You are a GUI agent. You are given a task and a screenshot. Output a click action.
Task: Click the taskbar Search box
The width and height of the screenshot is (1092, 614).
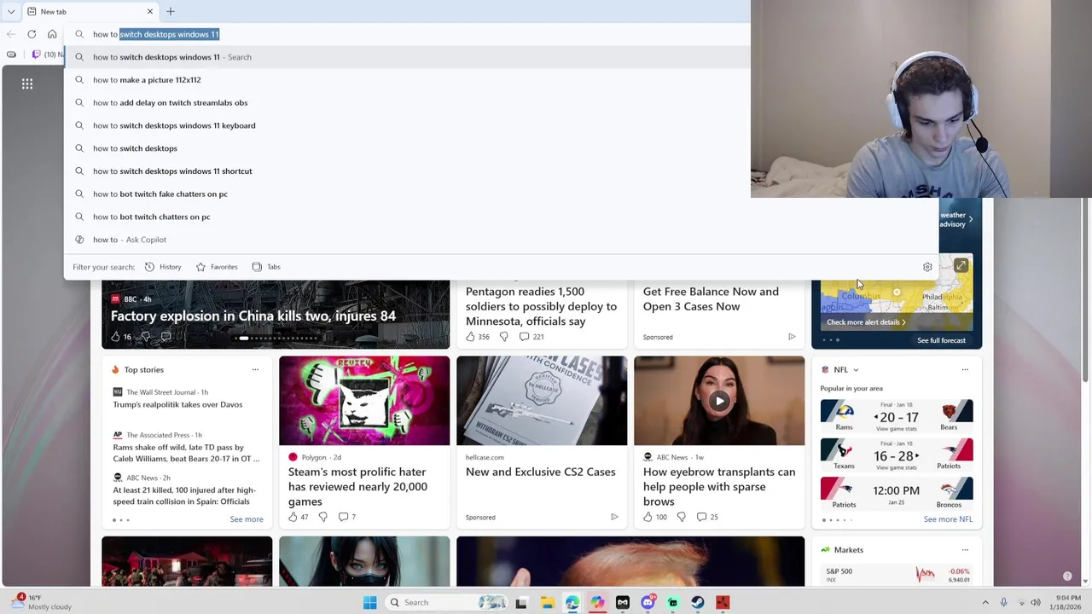click(447, 603)
